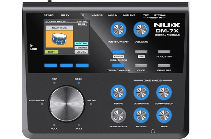Click the SNARE05 name field
This screenshot has height=139, width=211.
[x=59, y=28]
